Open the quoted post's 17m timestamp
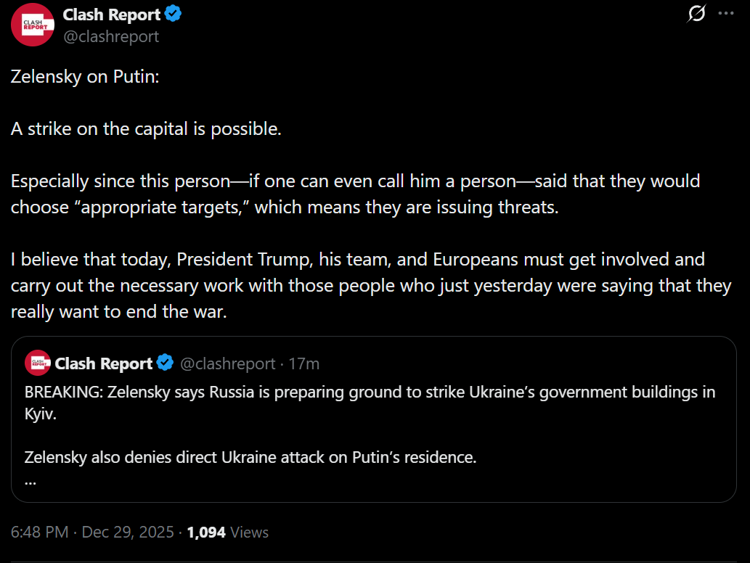Screen dimensions: 750x563 [x=304, y=363]
